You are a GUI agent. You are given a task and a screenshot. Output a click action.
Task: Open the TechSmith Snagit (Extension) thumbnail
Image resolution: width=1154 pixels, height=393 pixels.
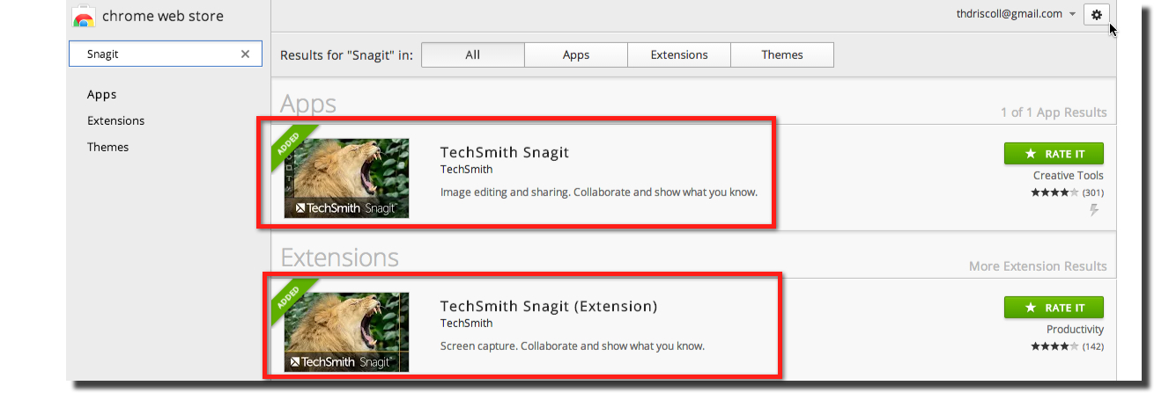click(x=347, y=331)
